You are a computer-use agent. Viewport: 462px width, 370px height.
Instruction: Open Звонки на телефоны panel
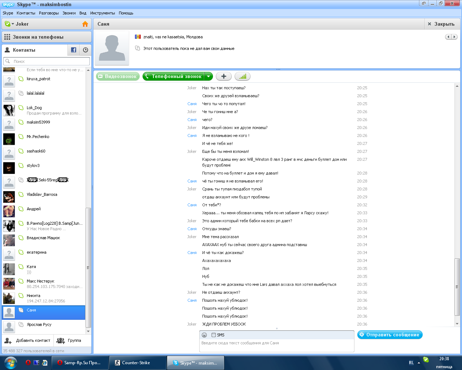coord(47,37)
